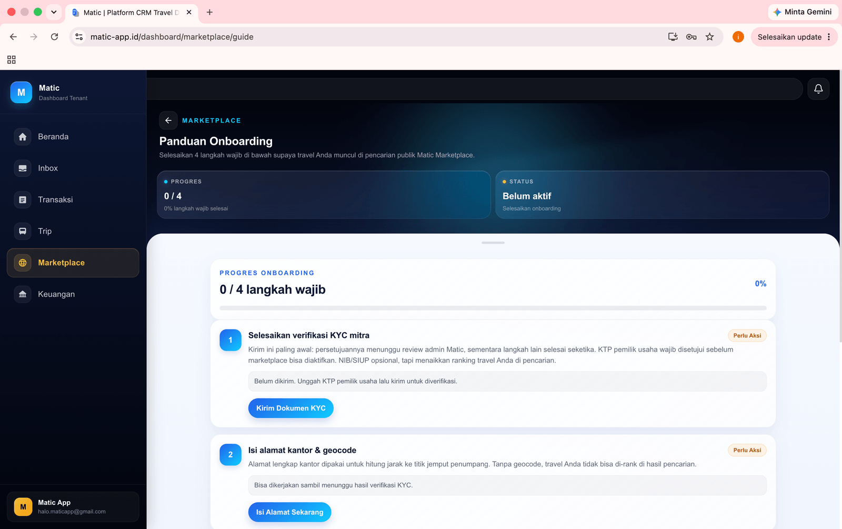This screenshot has width=842, height=529.
Task: Click the Perlu Aksi badge for KYC step
Action: (747, 336)
